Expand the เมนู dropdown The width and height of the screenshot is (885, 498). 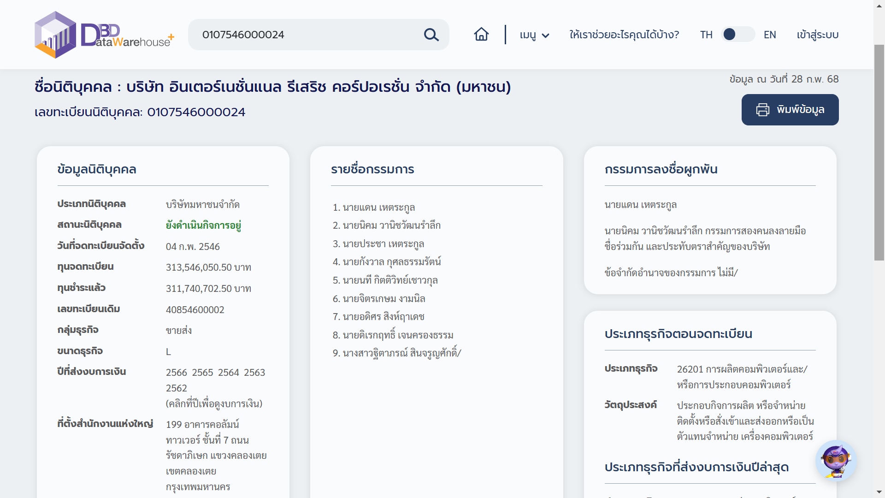click(x=528, y=35)
